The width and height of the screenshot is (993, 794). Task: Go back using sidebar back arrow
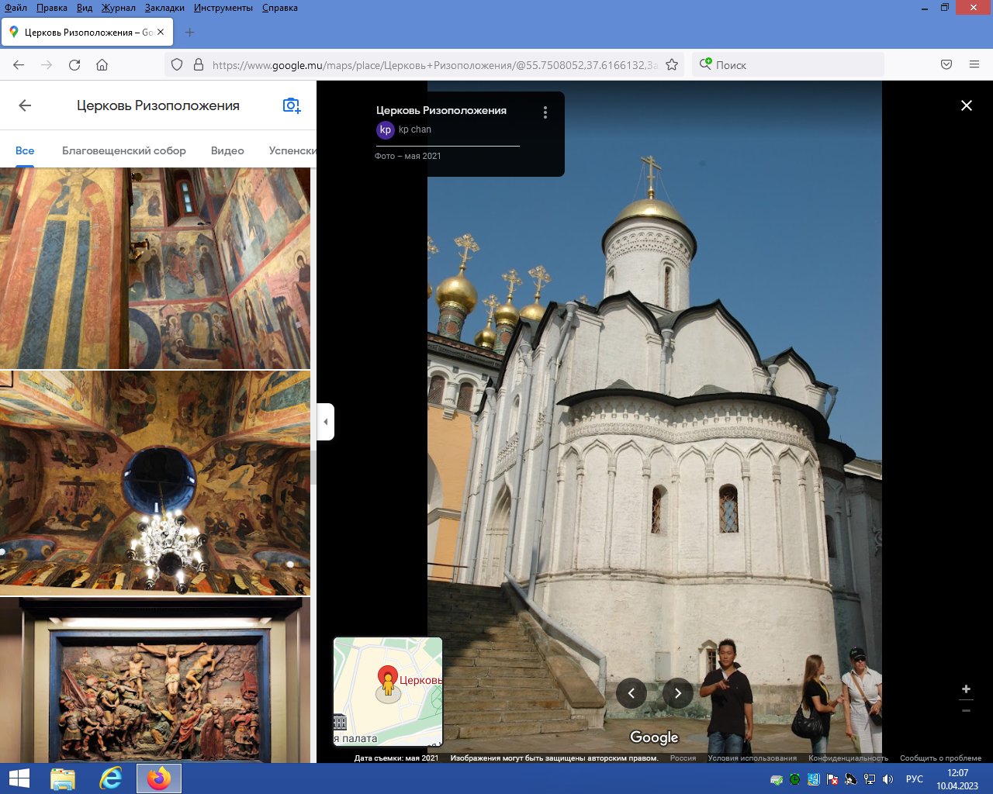pyautogui.click(x=25, y=105)
